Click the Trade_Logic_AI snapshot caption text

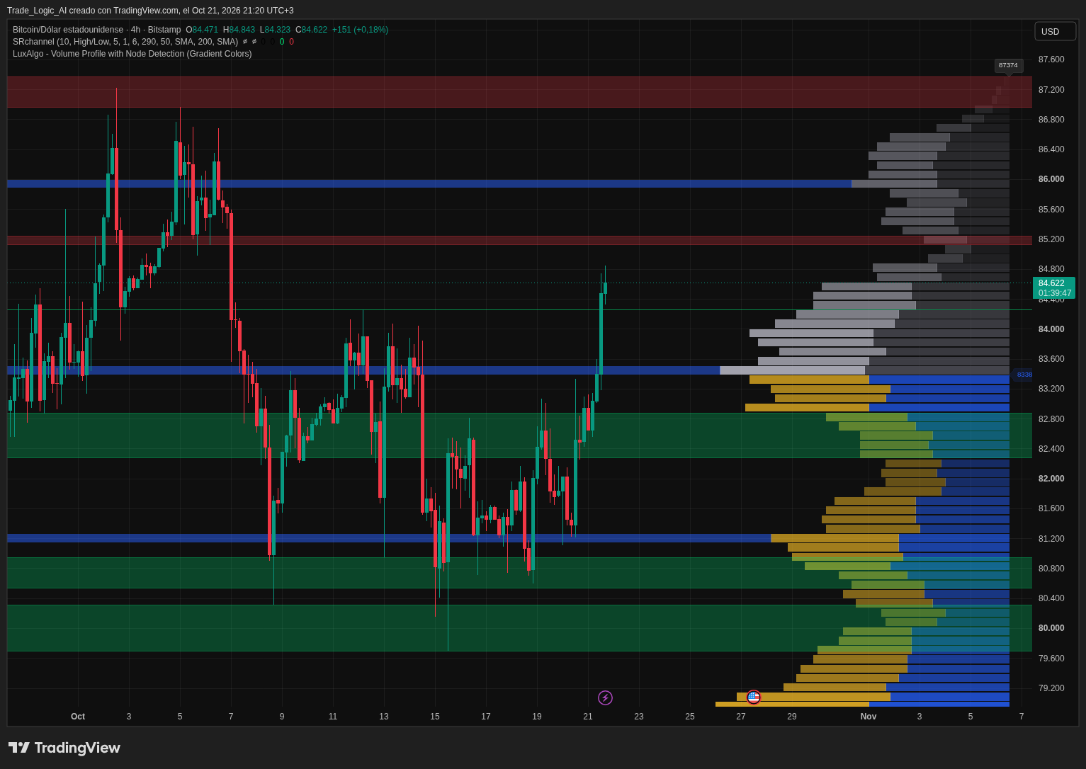pos(150,11)
